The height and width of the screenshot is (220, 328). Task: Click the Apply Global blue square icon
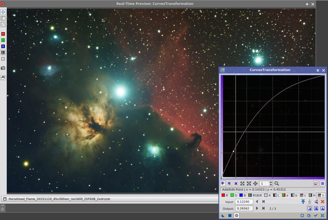coord(230,215)
